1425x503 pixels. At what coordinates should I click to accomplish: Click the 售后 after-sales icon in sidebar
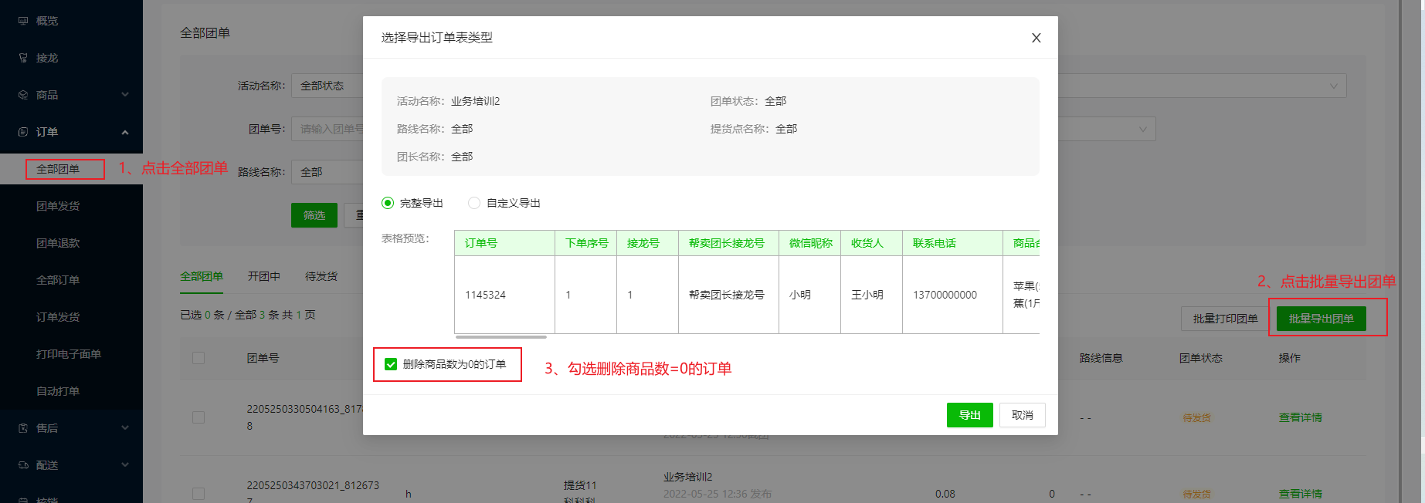(x=23, y=428)
